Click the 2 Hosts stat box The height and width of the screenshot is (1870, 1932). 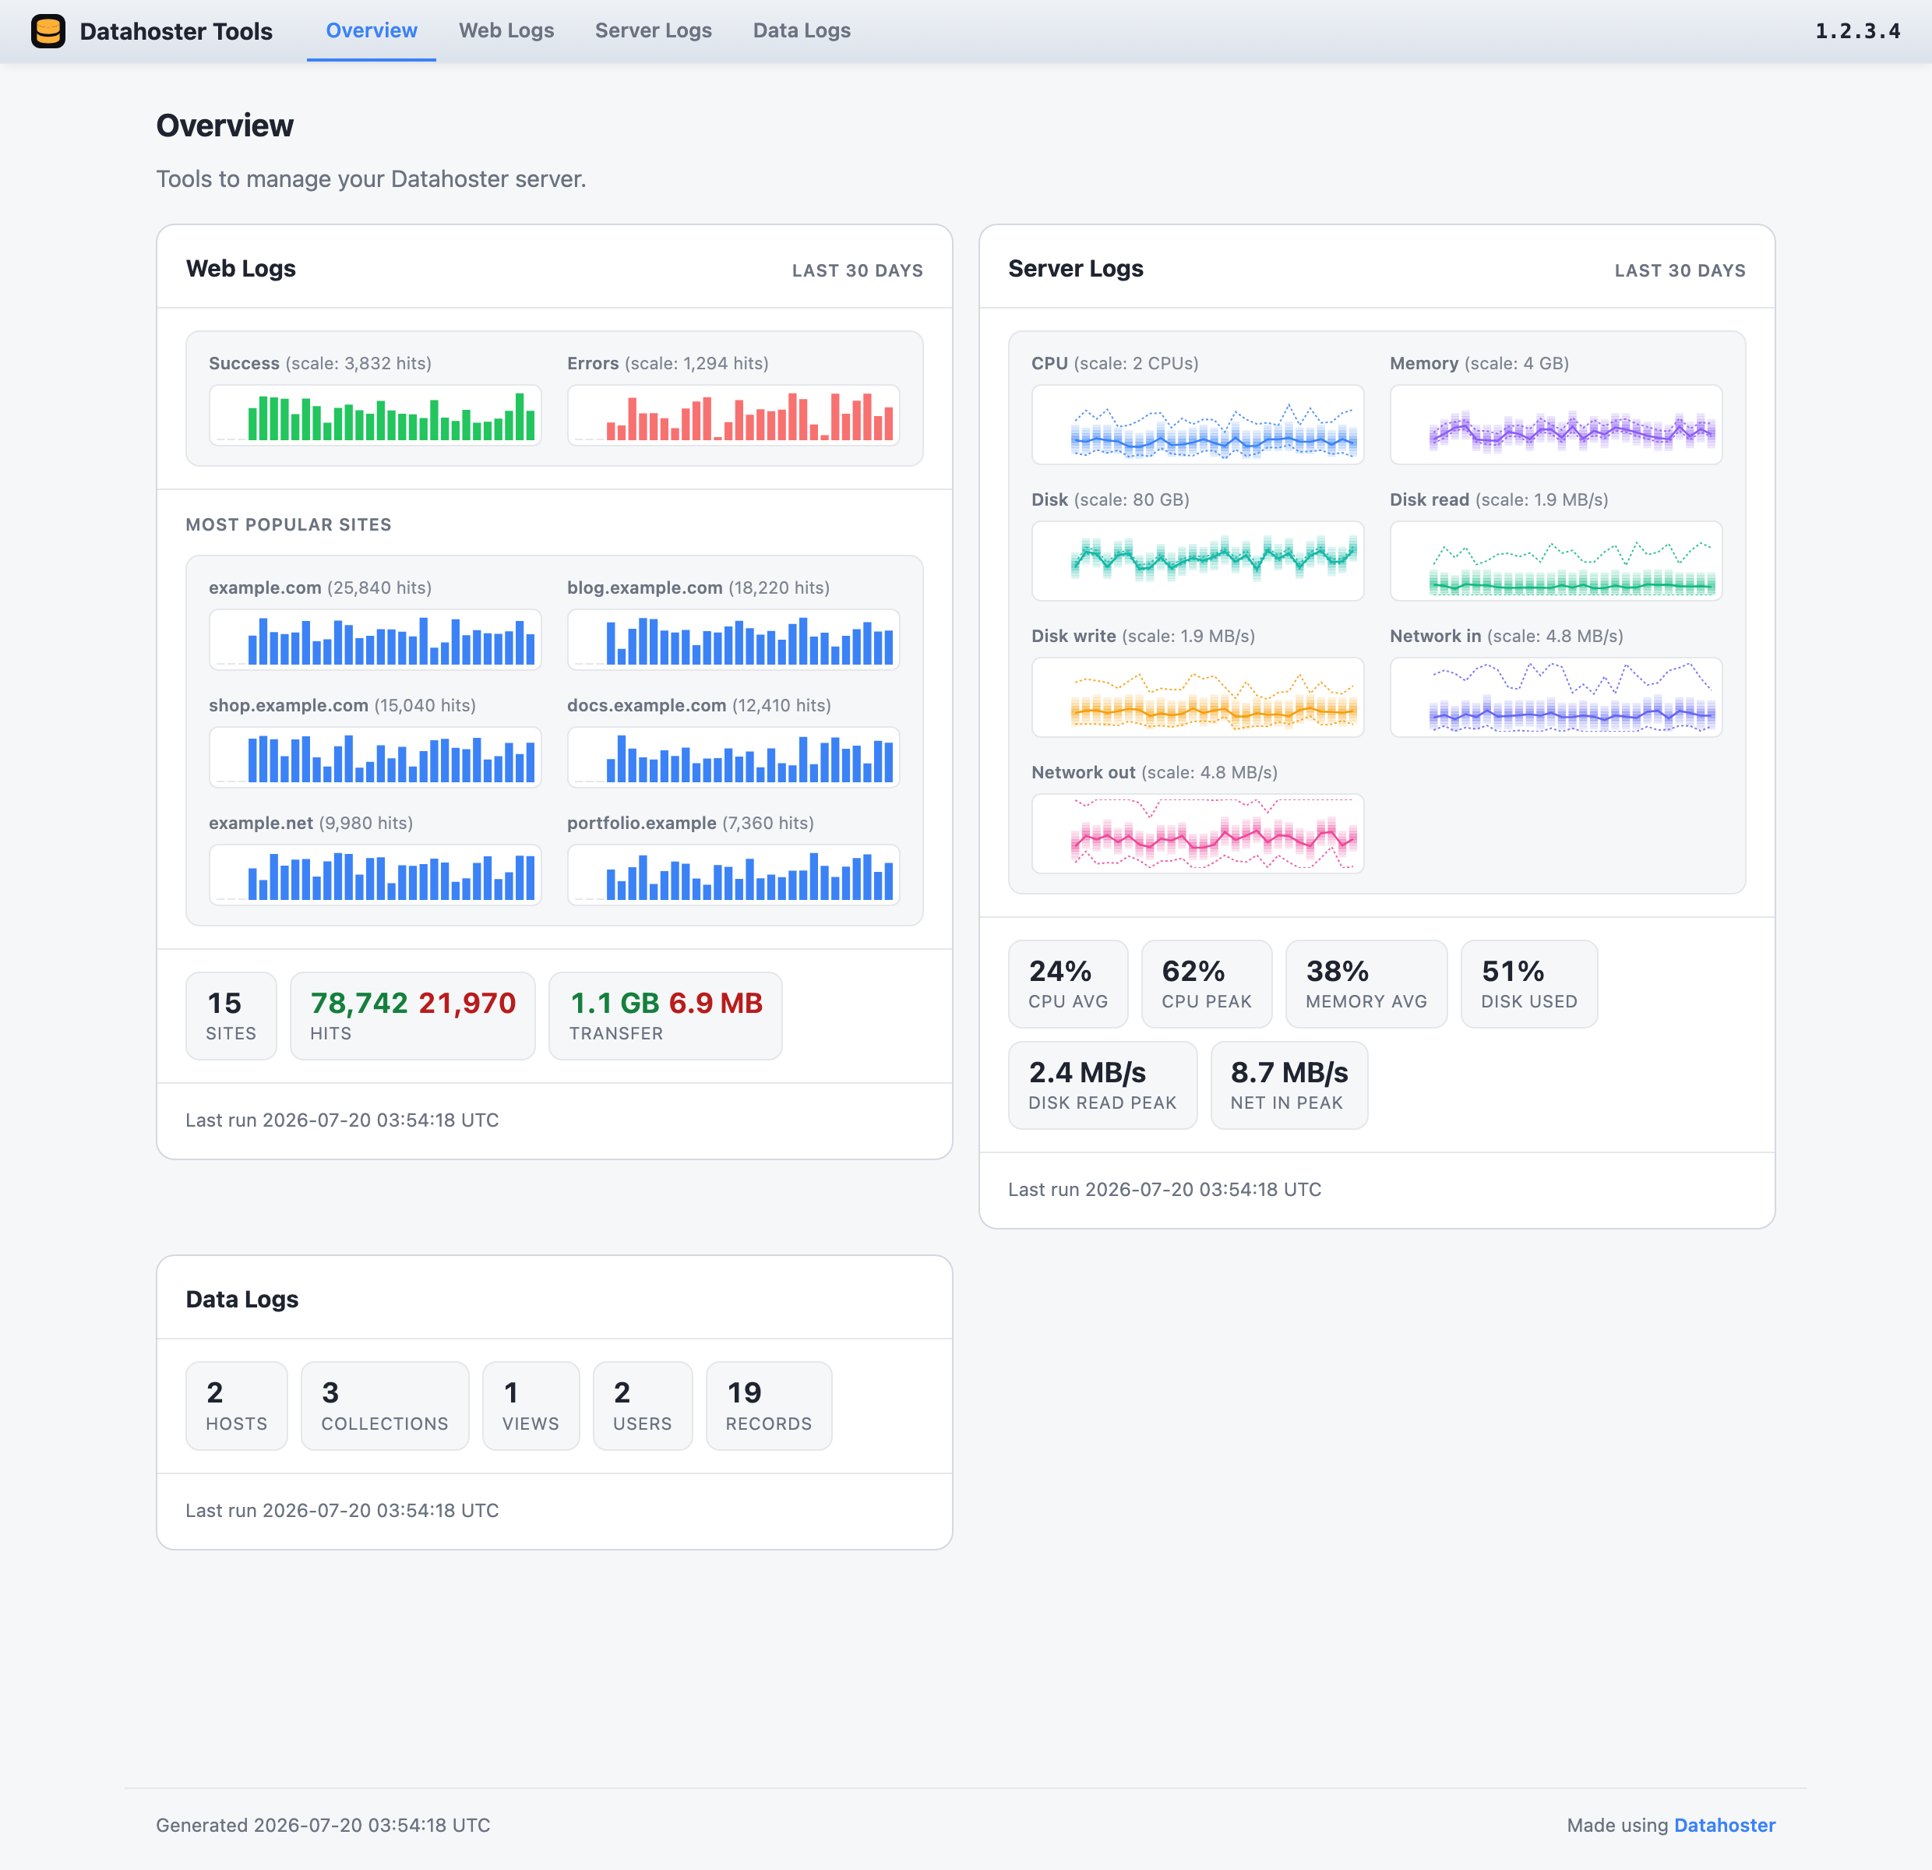(237, 1406)
